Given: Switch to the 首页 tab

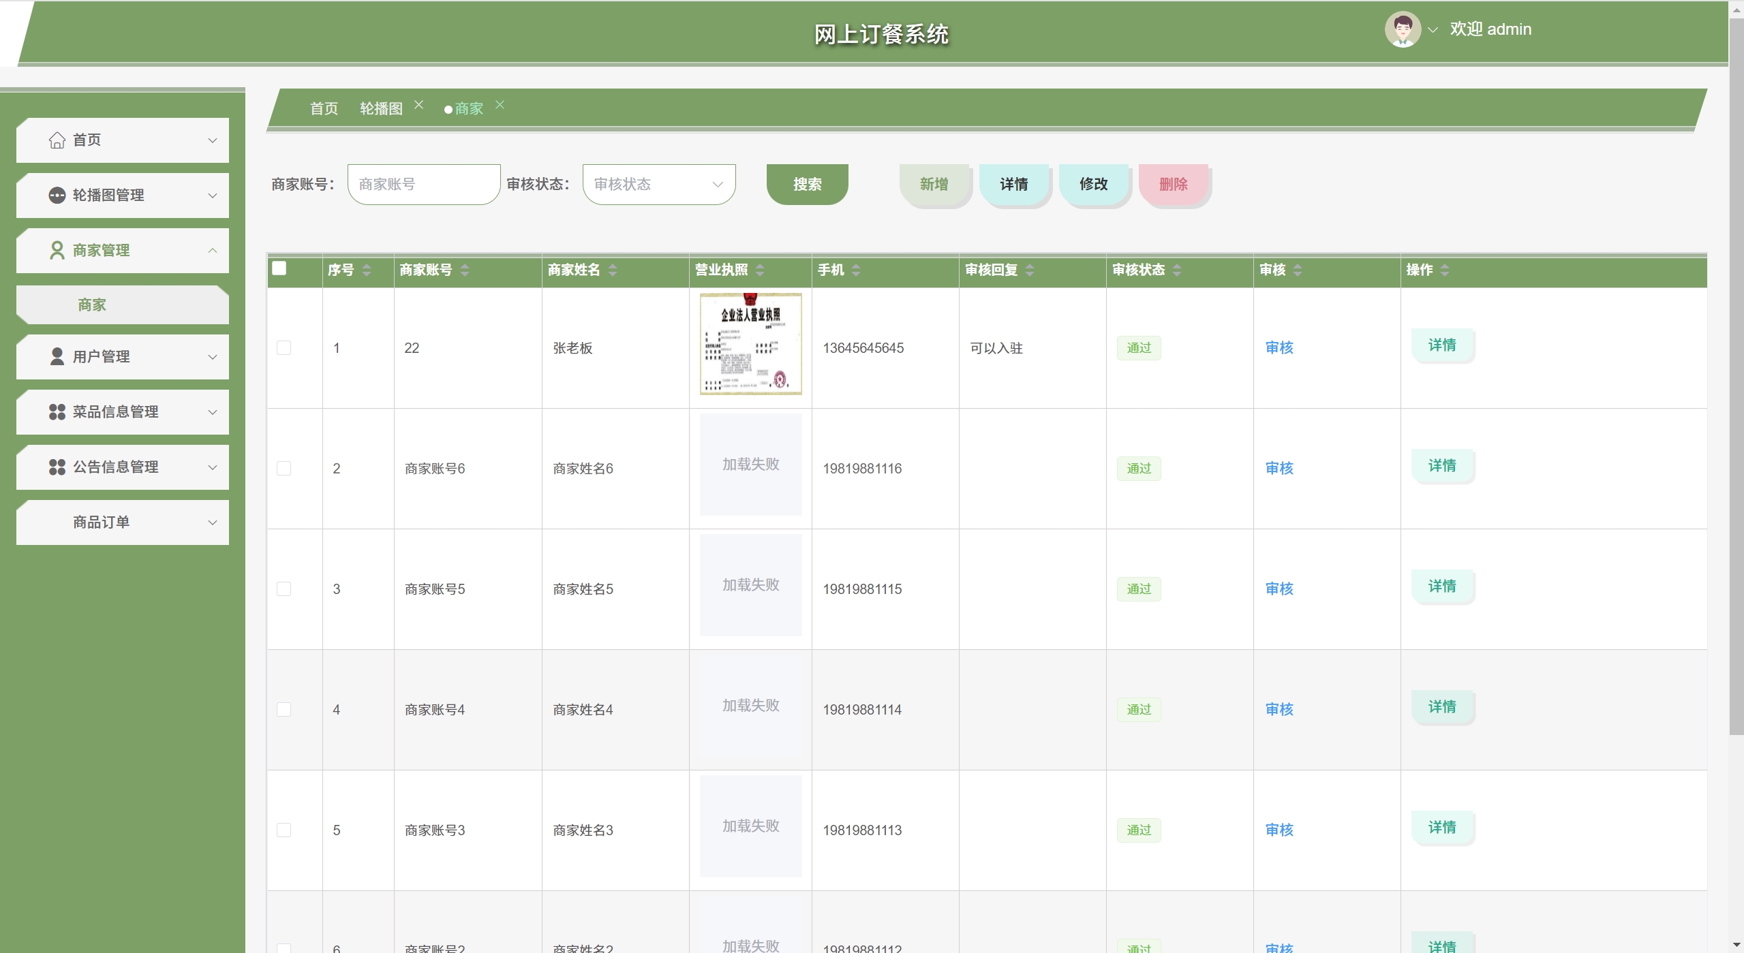Looking at the screenshot, I should tap(324, 109).
